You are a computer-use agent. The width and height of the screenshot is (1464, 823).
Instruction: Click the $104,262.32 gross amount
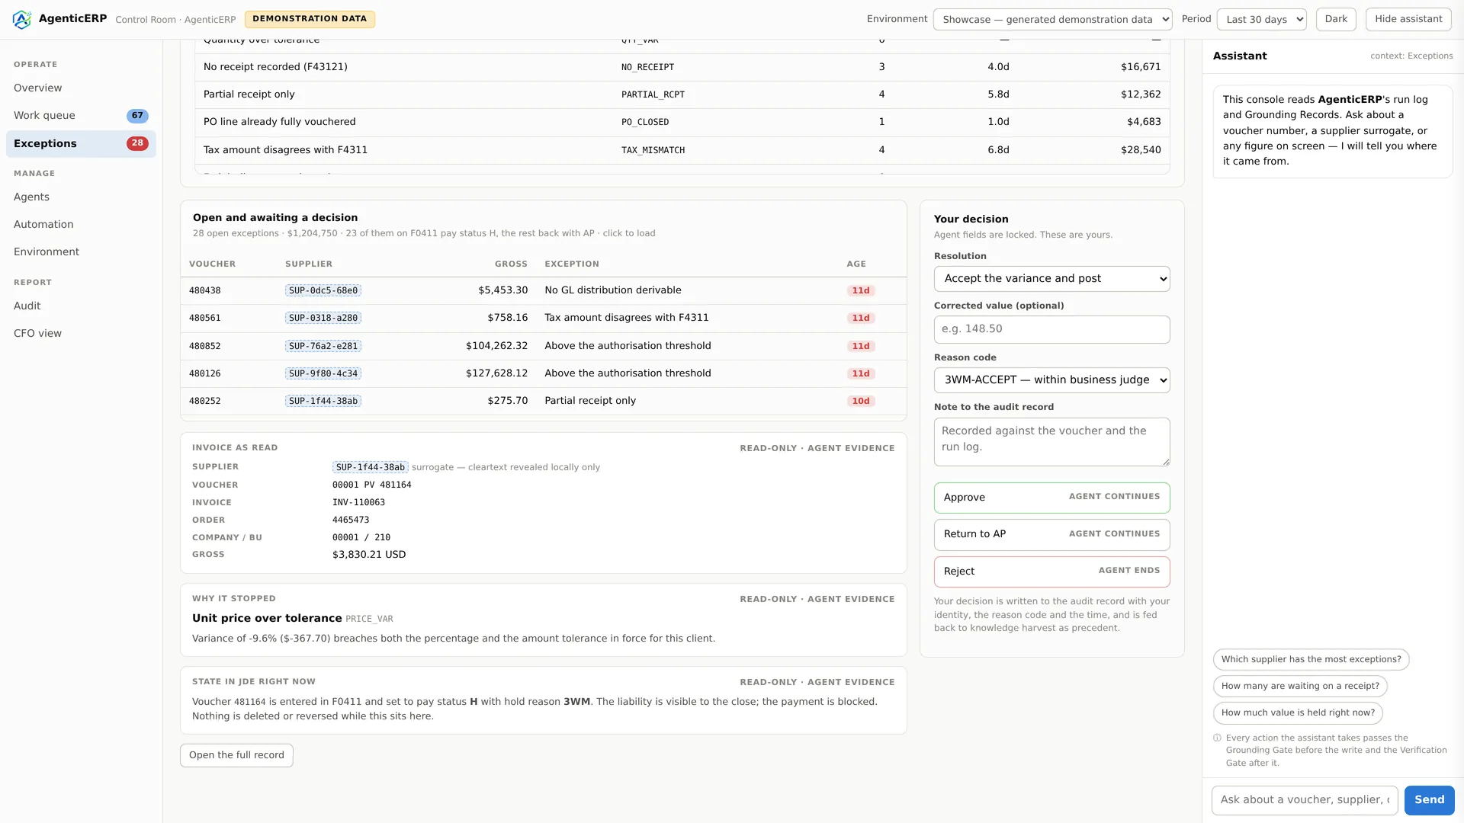(x=496, y=346)
